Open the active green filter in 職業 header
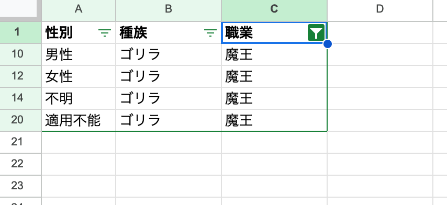Screen dimensions: 447x205 [316, 33]
